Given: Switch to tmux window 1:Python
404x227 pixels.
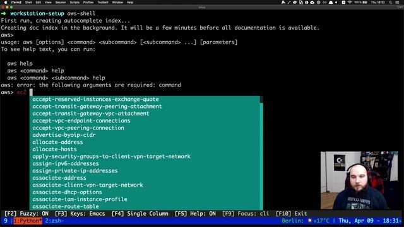Looking at the screenshot, I should pyautogui.click(x=28, y=221).
